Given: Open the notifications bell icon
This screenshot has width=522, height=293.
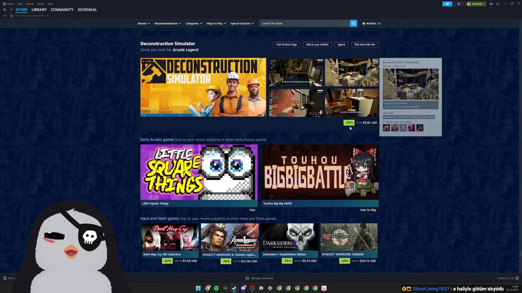Looking at the screenshot, I should coord(458,4).
